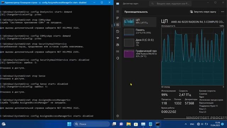The width and height of the screenshot is (227, 128).
Task: Switch to Command Prompt taskbar icon
Action: (157, 124)
